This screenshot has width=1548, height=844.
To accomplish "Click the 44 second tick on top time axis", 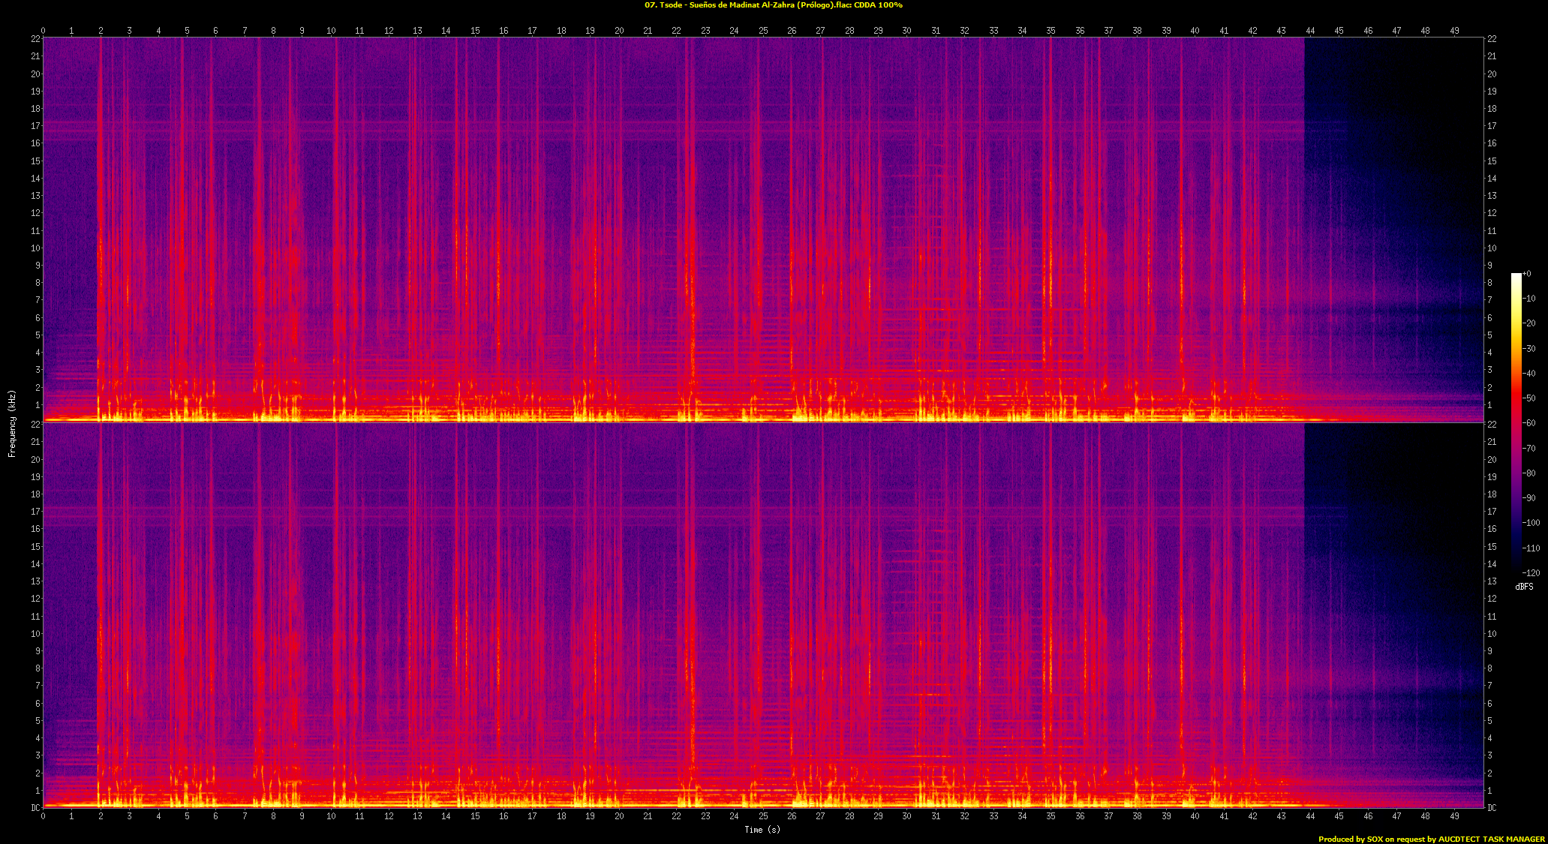I will pyautogui.click(x=1310, y=31).
